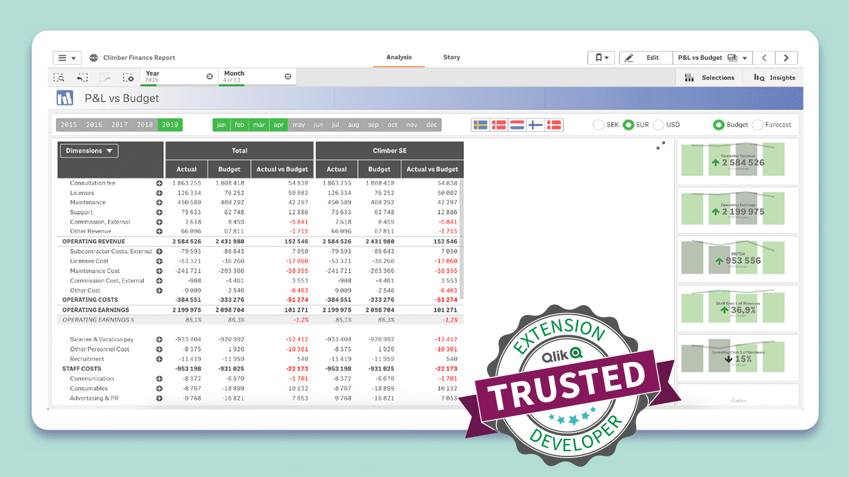849x477 pixels.
Task: Open the Year selection box
Action: (179, 77)
